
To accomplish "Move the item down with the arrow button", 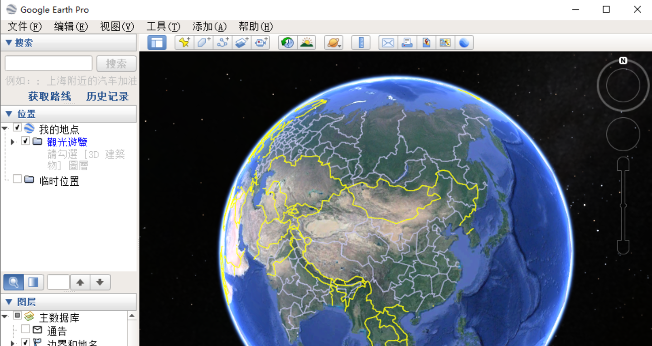I will point(100,282).
